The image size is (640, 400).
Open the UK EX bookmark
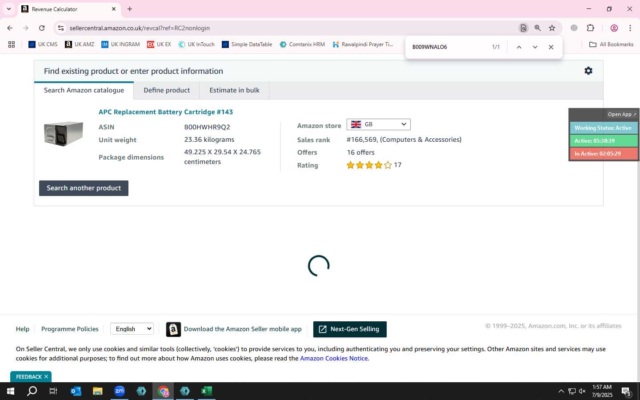[x=159, y=44]
